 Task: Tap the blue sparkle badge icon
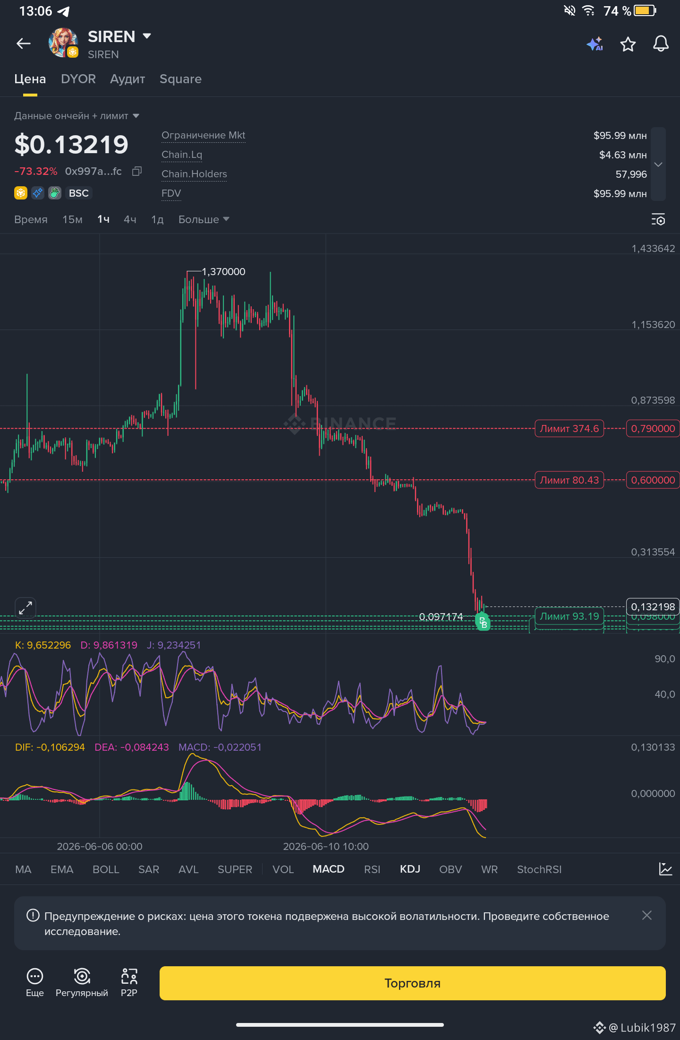click(x=38, y=193)
